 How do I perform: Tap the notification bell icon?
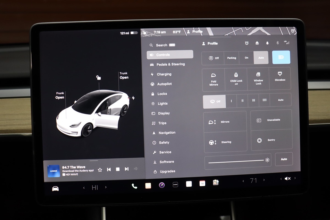point(267,43)
